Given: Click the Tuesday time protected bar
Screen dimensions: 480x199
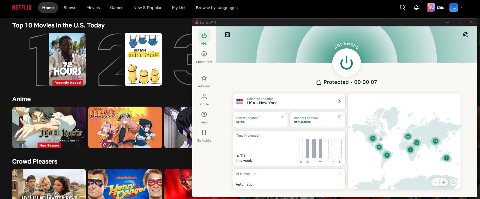Looking at the screenshot, I should [x=314, y=149].
